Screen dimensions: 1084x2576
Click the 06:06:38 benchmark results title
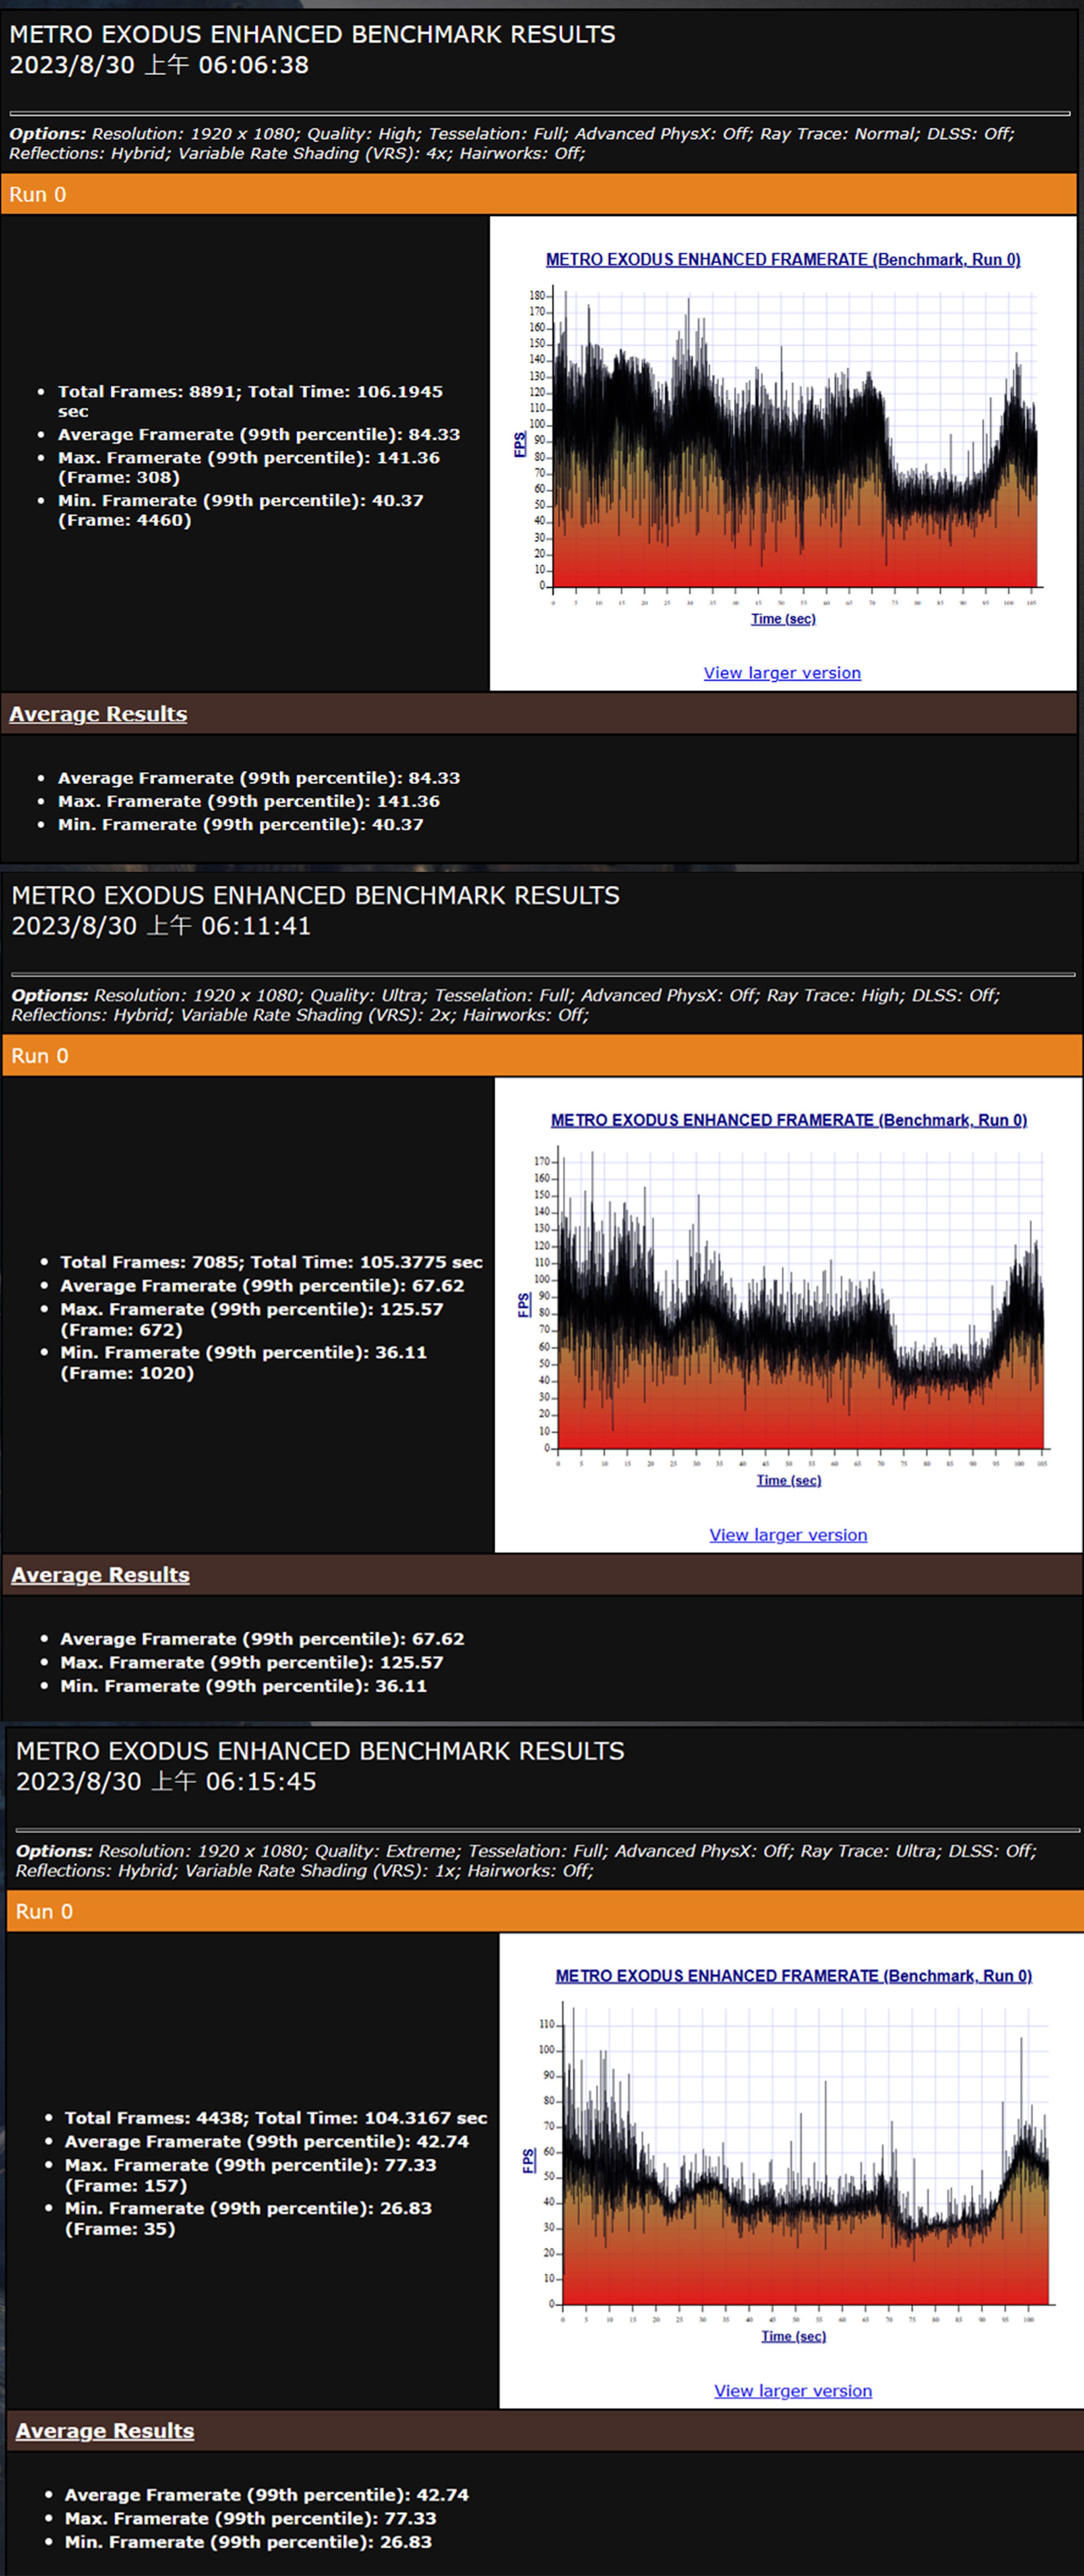tap(312, 50)
